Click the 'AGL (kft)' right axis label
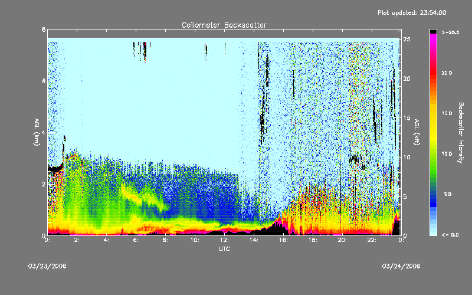 (417, 132)
